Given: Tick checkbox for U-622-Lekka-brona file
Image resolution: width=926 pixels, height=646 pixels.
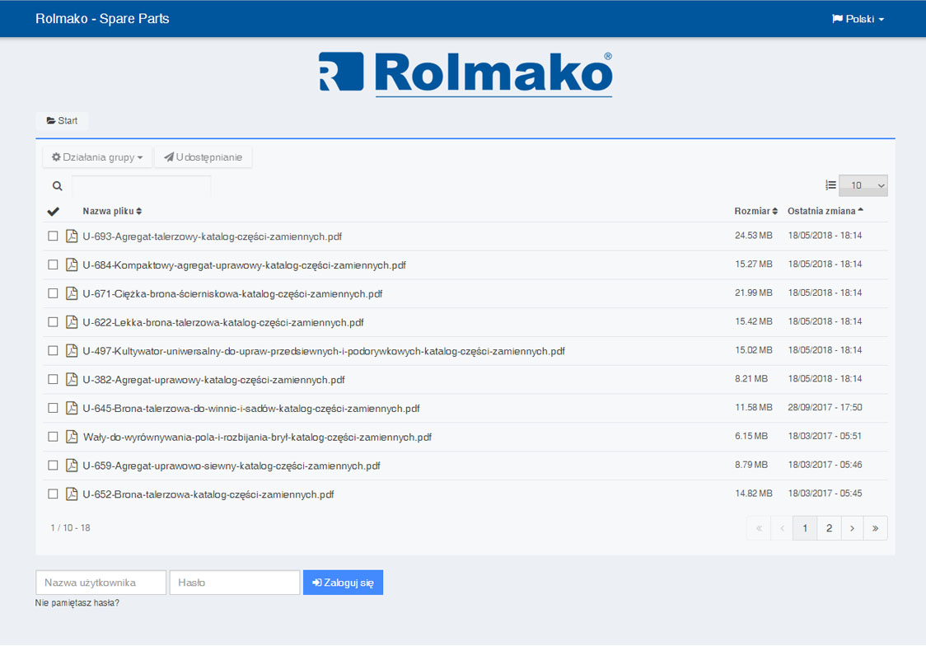Looking at the screenshot, I should pyautogui.click(x=54, y=322).
